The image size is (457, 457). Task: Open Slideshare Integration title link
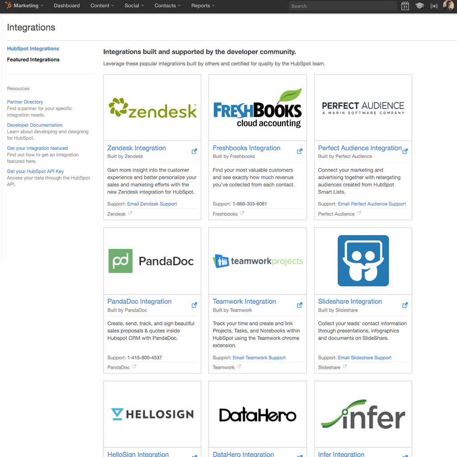point(350,301)
